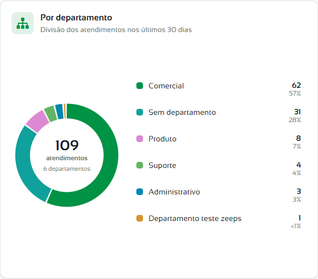Click the 57% percentage value
Image resolution: width=318 pixels, height=279 pixels.
[295, 93]
